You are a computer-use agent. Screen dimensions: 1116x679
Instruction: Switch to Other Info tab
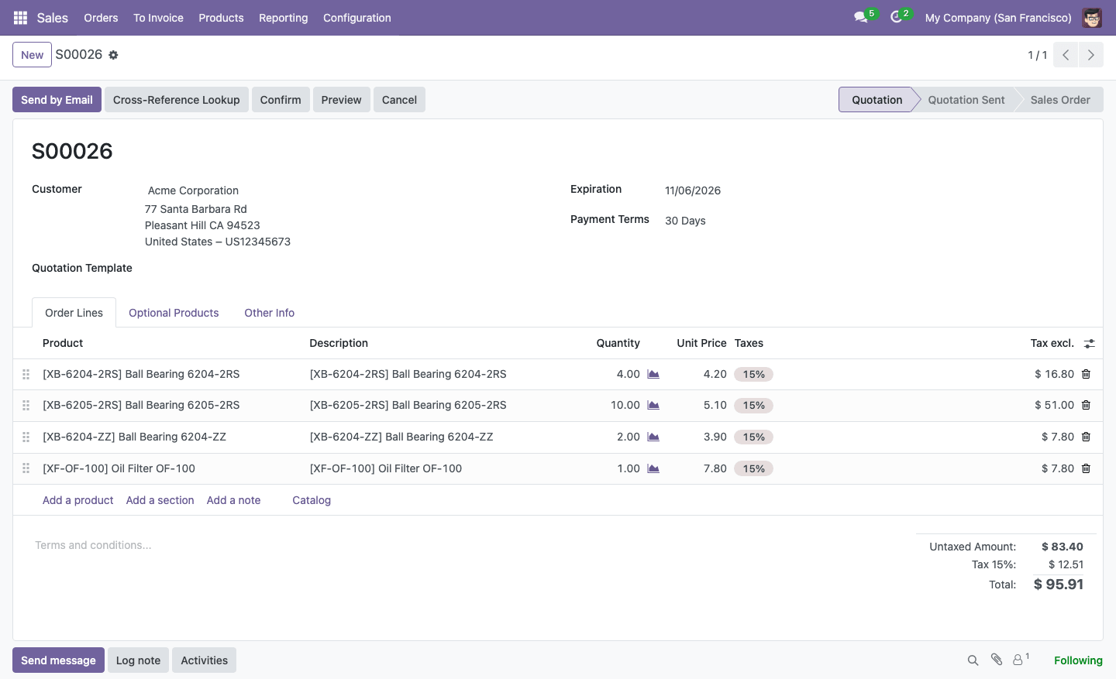click(269, 313)
